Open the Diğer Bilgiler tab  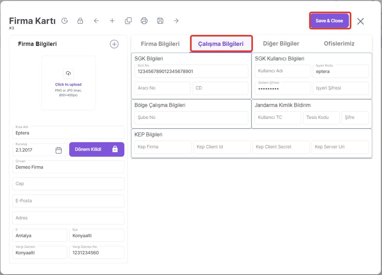click(281, 44)
